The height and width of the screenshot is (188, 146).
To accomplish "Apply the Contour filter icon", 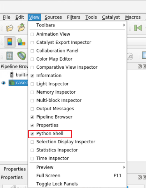I will [x=21, y=56].
